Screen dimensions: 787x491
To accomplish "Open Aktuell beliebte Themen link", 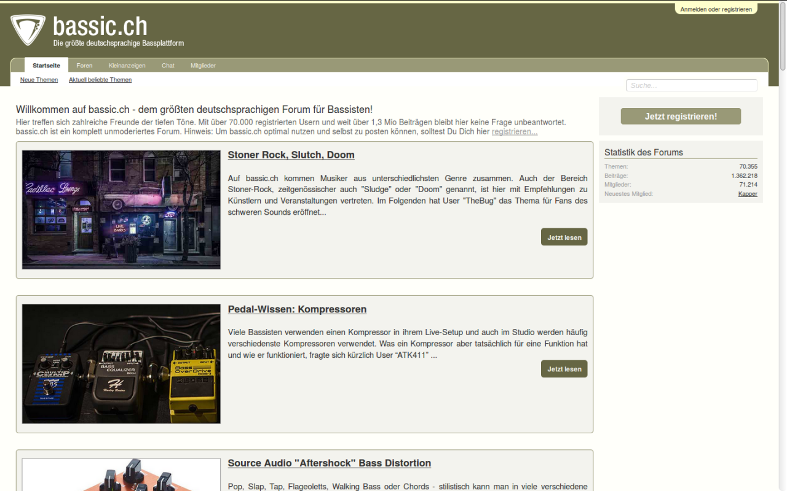I will point(100,80).
